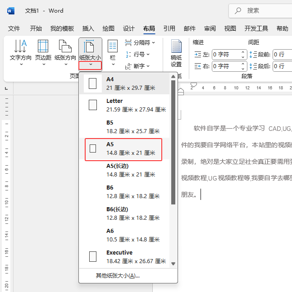Click the paper size list scrollbar thumb
The image size is (292, 292).
[x=173, y=143]
